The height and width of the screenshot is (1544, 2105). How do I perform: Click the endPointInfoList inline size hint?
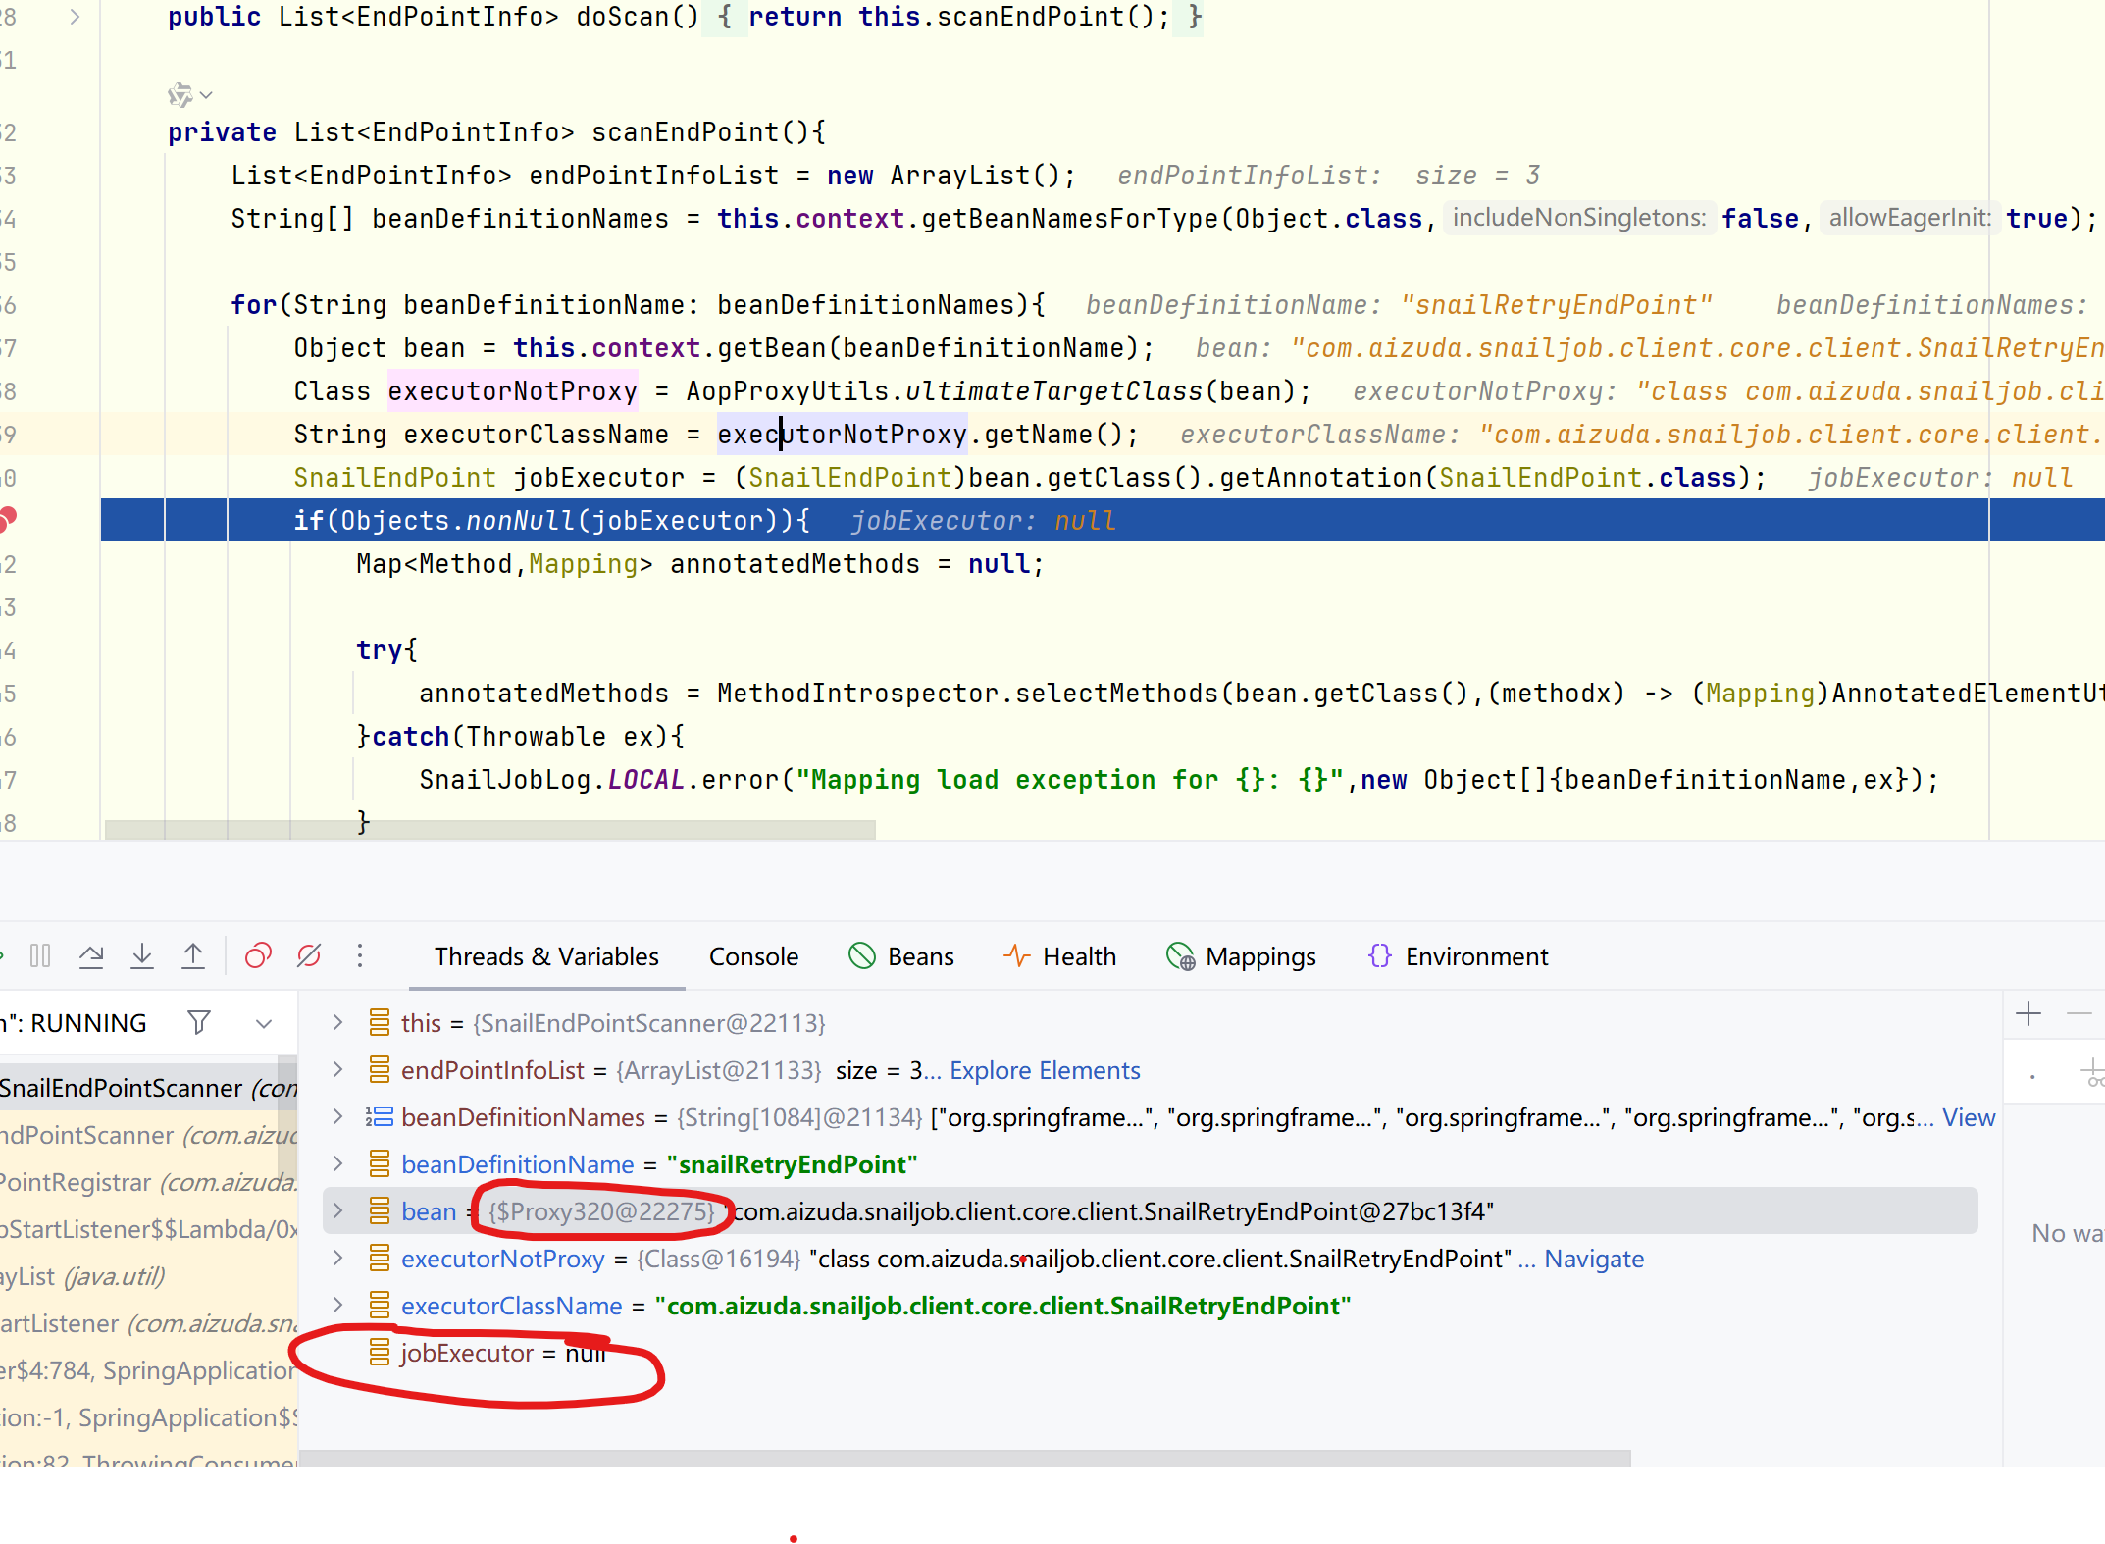point(1329,175)
